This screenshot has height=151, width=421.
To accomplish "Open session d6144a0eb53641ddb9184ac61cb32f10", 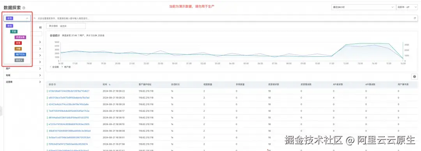I will (x=69, y=118).
